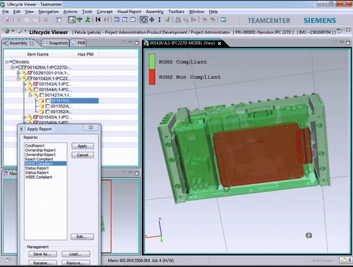Screen dimensions: 353x267
Task: Activate the Pan four-arrow tool
Action: [152, 20]
